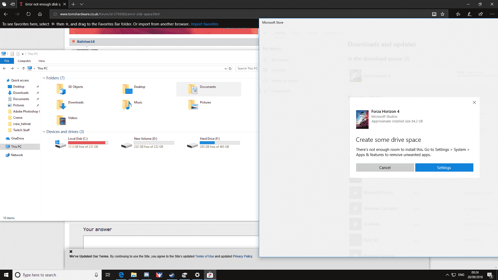Open Action Center notifications icon
Viewport: 498px width, 280px height.
tap(490, 275)
